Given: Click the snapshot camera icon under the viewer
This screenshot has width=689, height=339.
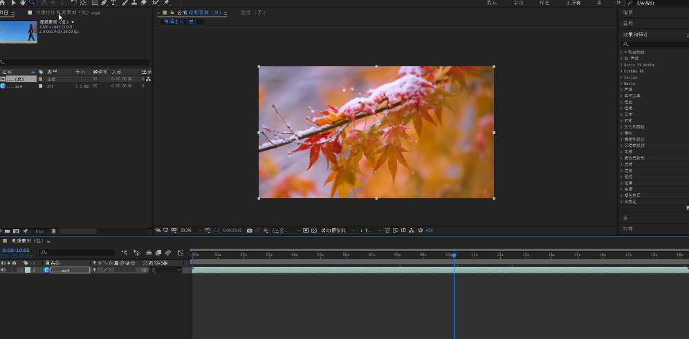Looking at the screenshot, I should pyautogui.click(x=249, y=230).
